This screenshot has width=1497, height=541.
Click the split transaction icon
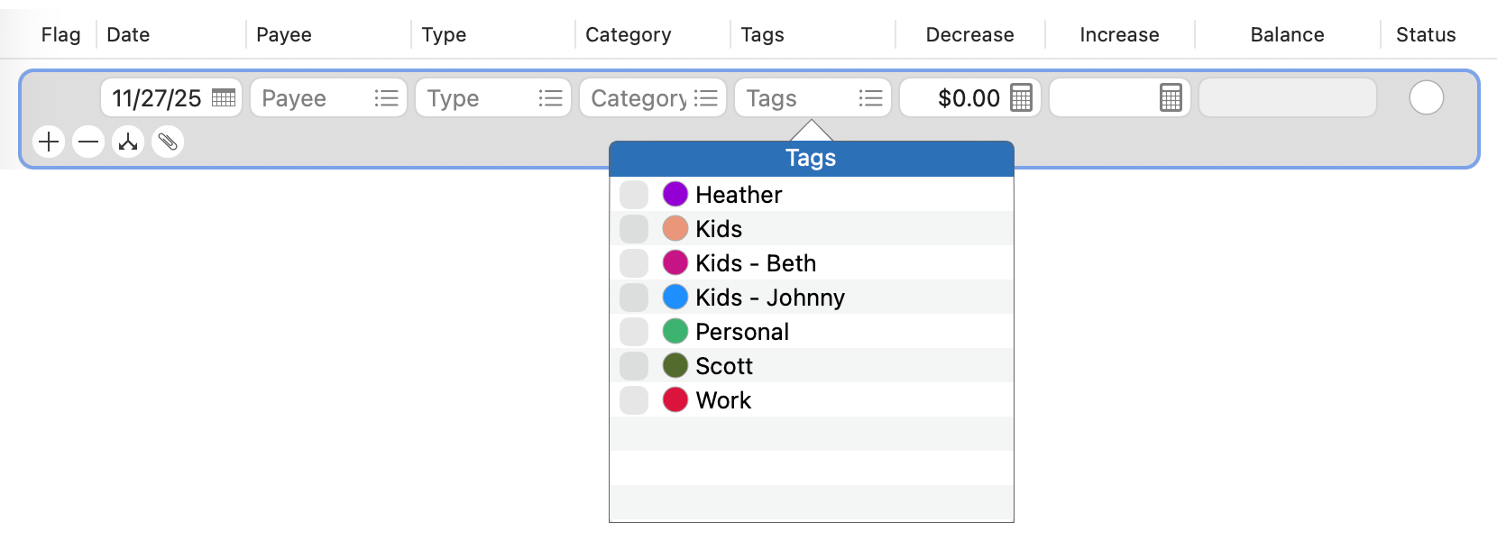[x=128, y=142]
